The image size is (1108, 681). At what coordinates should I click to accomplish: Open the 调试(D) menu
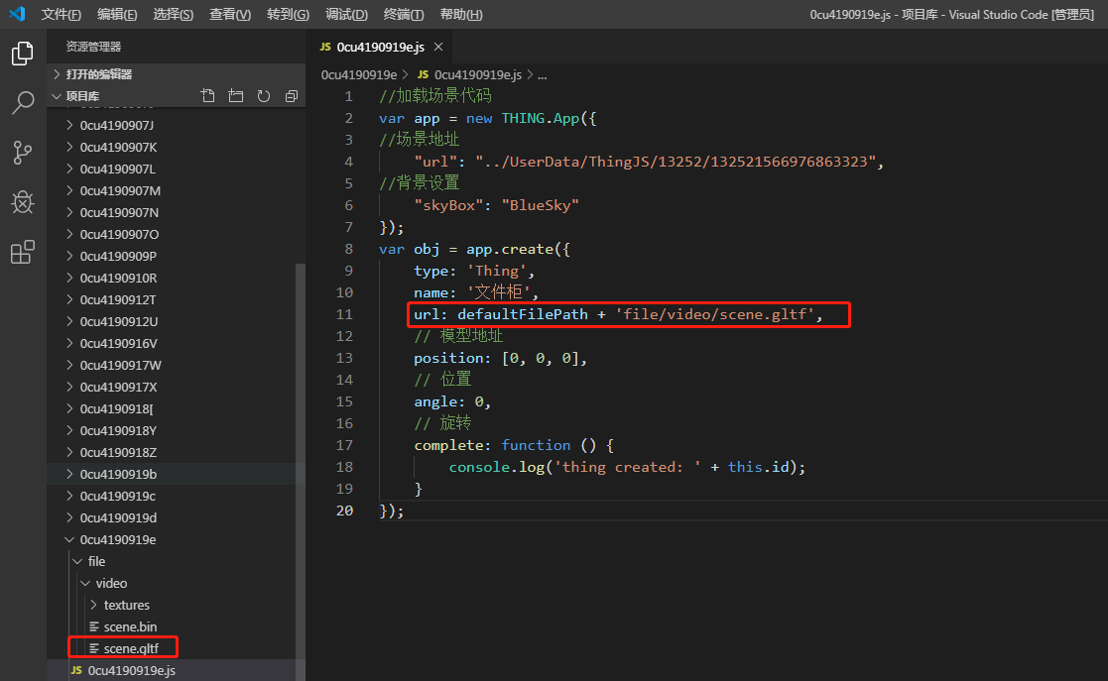[346, 14]
